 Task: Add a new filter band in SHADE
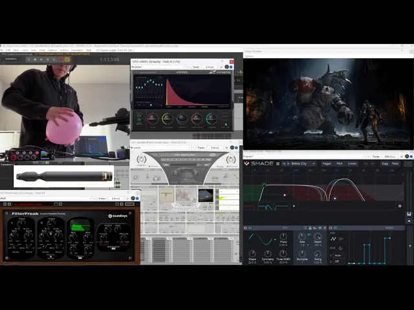coord(294,206)
